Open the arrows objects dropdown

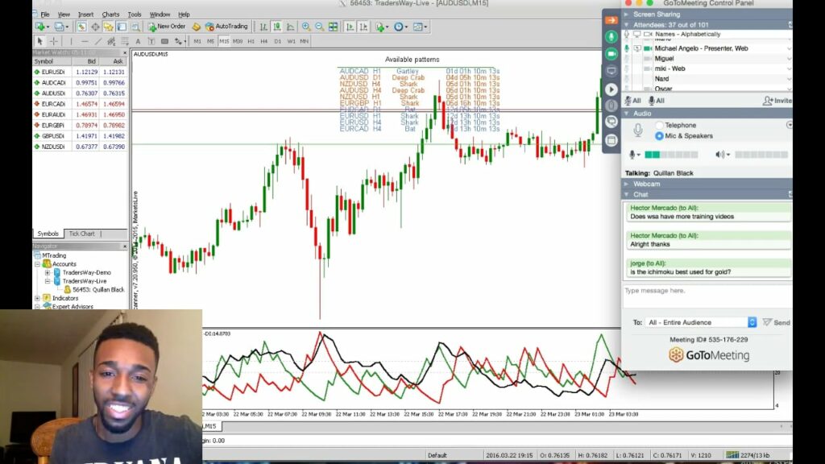coord(180,41)
